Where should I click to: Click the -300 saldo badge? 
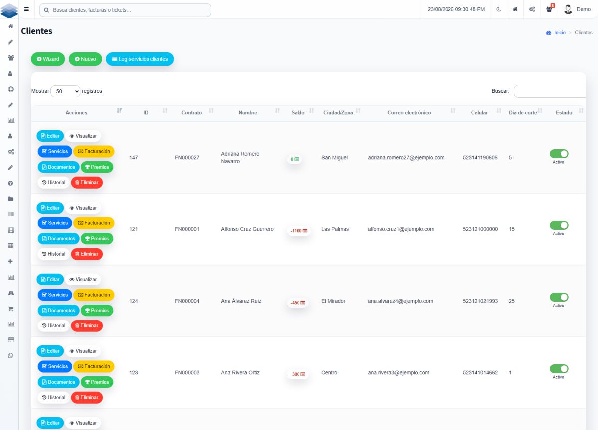pos(298,374)
